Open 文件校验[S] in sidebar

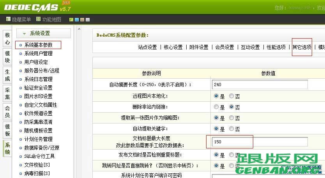pos(37,165)
